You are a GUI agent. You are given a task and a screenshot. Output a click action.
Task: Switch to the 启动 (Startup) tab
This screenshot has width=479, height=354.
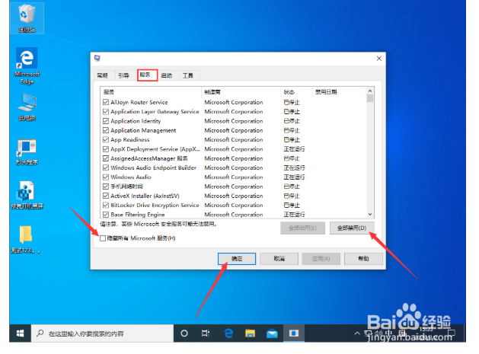tap(167, 75)
